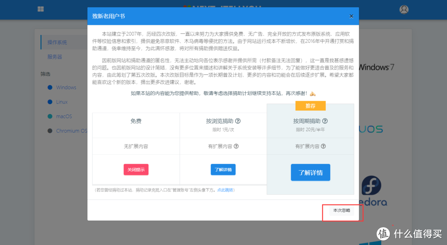Follow the 点此跳转 link
The height and width of the screenshot is (245, 447).
225,190
